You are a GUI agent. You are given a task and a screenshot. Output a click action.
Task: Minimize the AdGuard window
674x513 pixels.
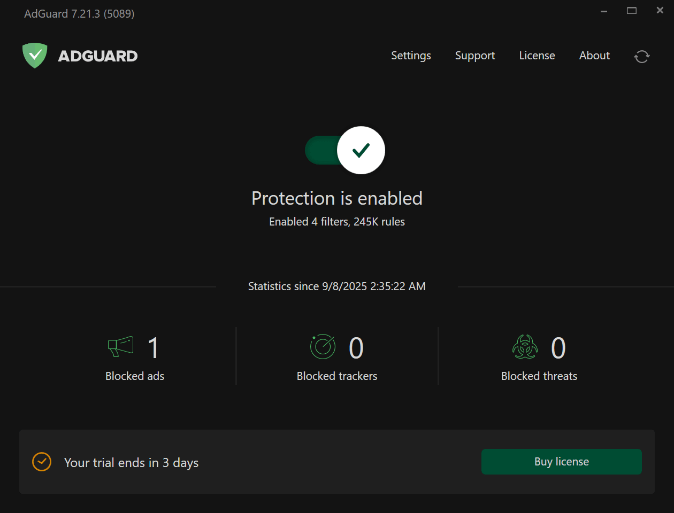pyautogui.click(x=604, y=11)
